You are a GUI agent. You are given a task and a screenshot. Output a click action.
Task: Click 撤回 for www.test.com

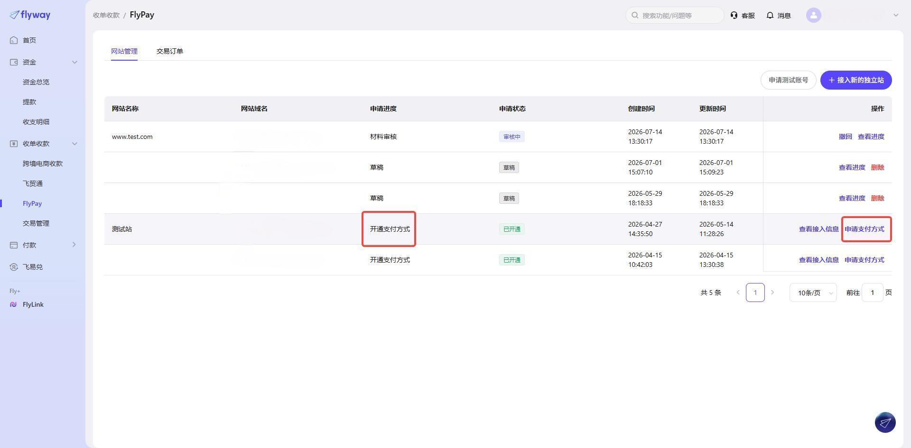[x=845, y=137]
